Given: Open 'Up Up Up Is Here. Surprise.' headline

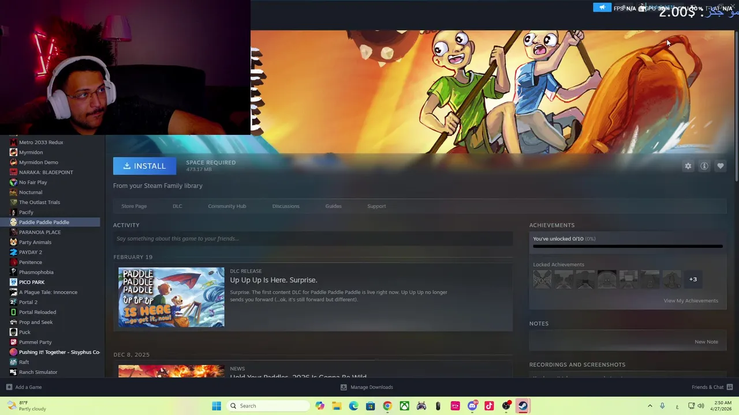Looking at the screenshot, I should click(x=274, y=280).
